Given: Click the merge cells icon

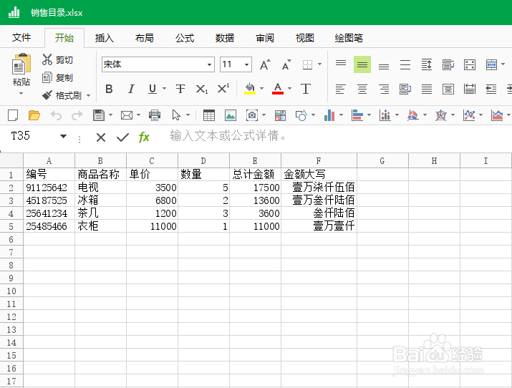Looking at the screenshot, I should pyautogui.click(x=491, y=64).
